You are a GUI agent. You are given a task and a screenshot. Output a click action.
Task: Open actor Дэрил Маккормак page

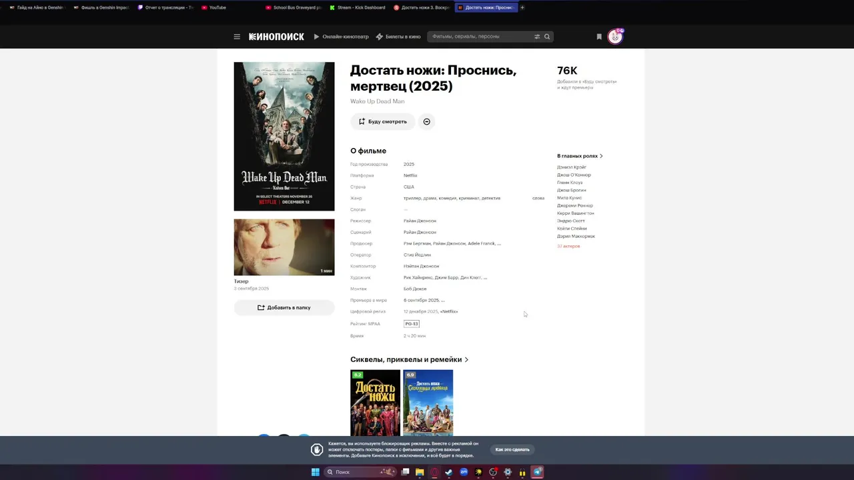[x=576, y=236]
